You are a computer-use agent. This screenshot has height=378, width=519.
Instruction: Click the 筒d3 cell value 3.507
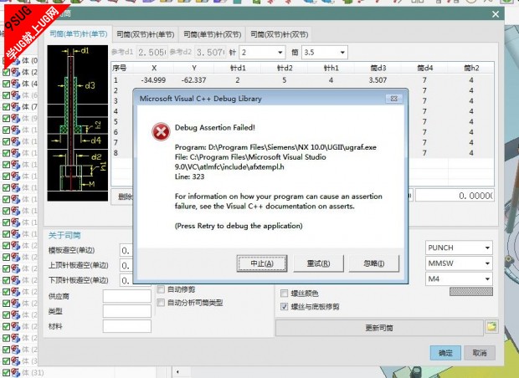click(x=378, y=80)
